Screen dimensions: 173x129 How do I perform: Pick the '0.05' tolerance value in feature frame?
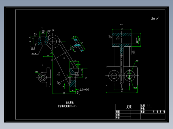point(84,90)
